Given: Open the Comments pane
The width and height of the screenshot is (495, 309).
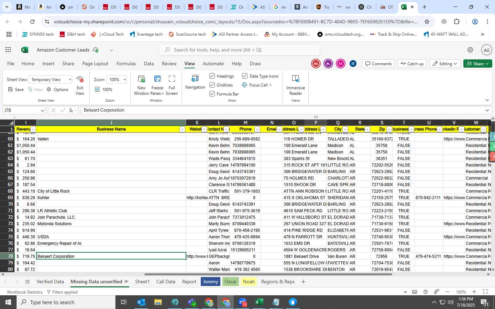Looking at the screenshot, I should 378,64.
